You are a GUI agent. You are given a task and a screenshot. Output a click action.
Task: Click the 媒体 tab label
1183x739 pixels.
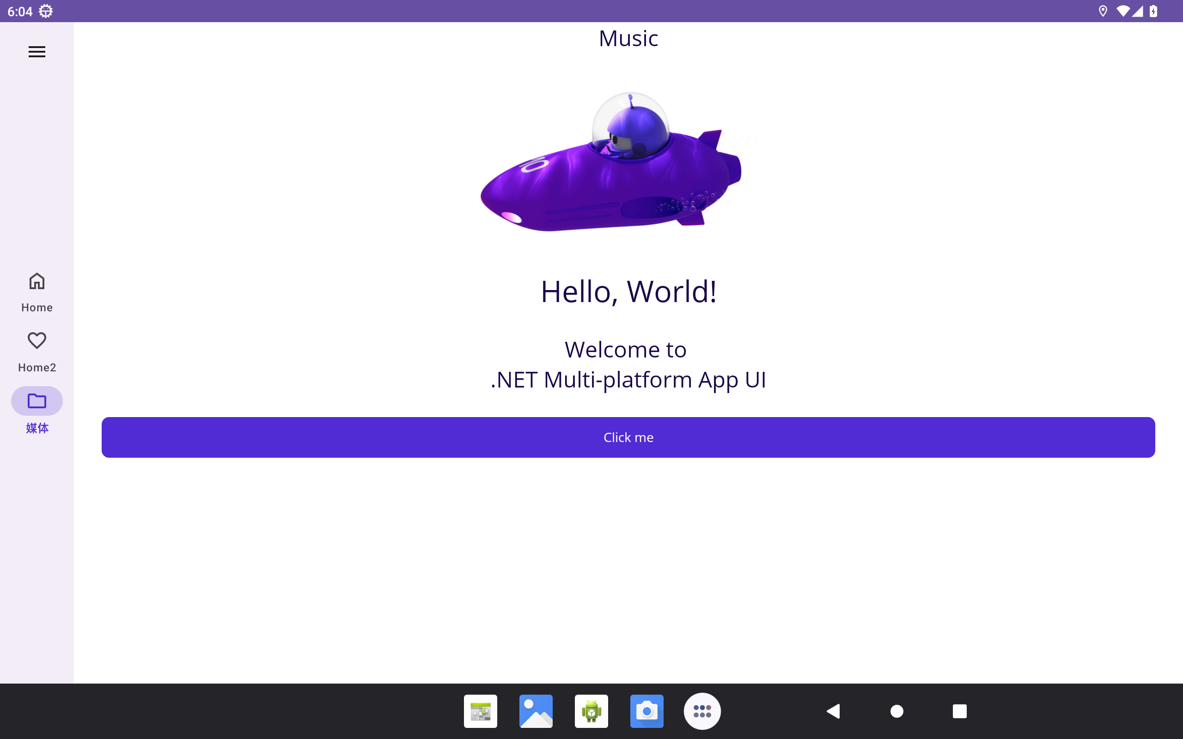point(37,428)
